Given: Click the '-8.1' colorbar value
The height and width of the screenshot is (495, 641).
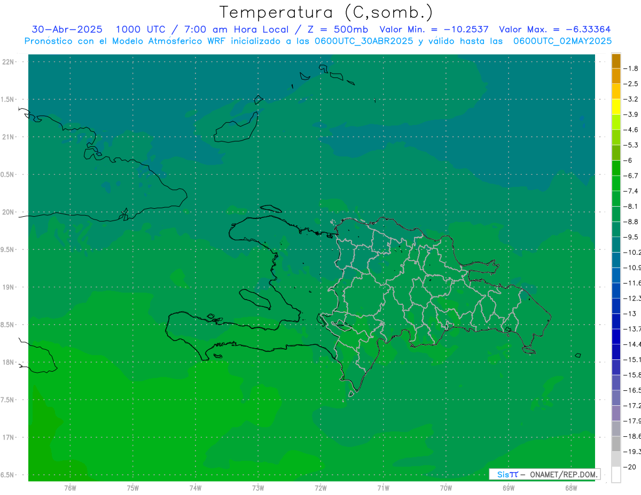Looking at the screenshot, I should (631, 206).
